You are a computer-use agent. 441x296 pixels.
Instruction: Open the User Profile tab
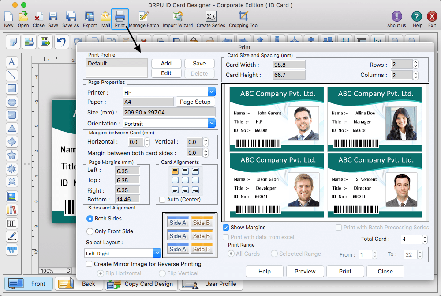point(211,284)
